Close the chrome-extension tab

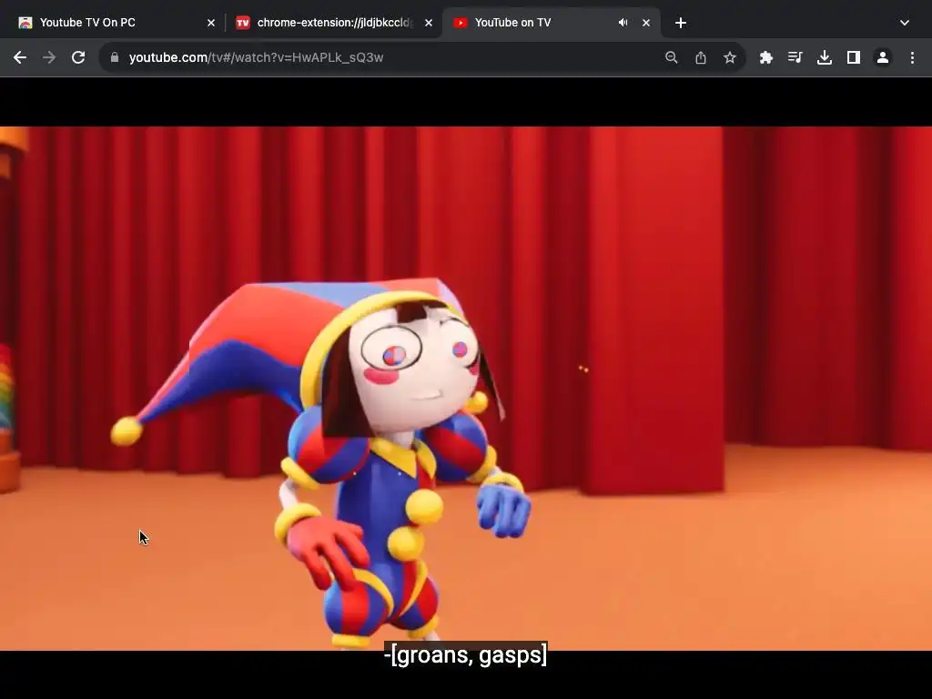429,23
